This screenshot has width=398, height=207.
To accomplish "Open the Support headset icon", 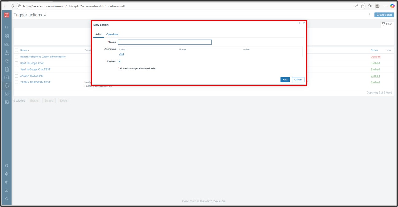I will tap(7, 166).
